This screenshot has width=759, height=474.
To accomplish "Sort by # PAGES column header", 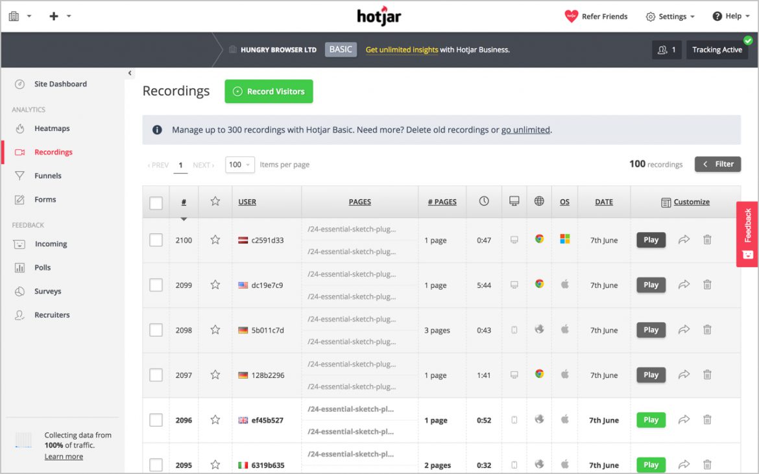I will [x=442, y=202].
